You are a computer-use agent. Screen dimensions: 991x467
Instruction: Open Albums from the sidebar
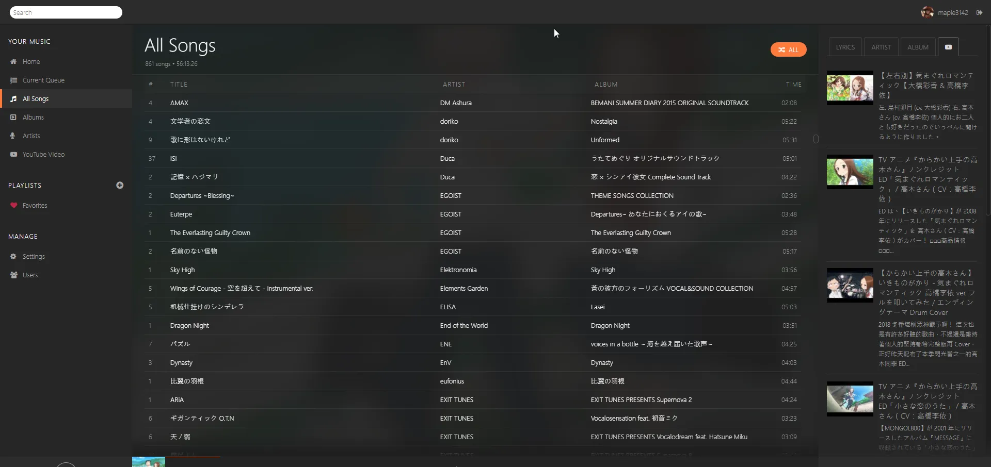[x=33, y=118]
